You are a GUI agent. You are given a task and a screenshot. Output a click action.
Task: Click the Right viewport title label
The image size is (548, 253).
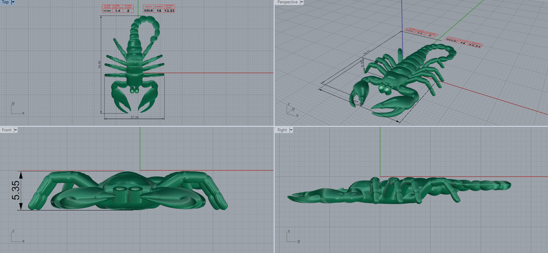(282, 130)
